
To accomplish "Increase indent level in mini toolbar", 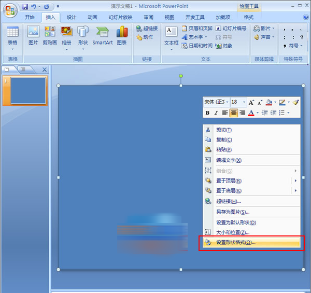I will point(273,113).
